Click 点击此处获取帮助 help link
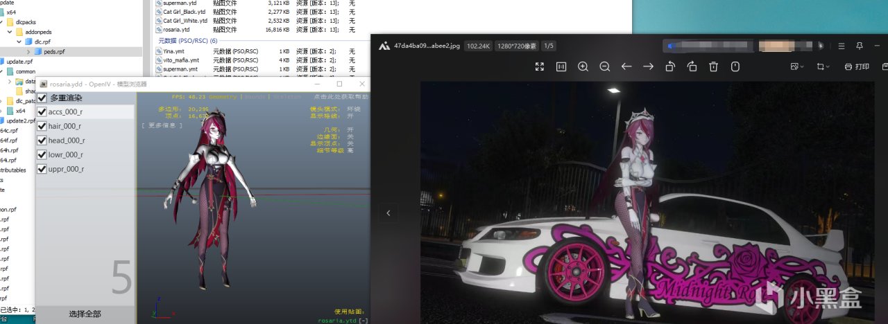The height and width of the screenshot is (324, 888). point(341,97)
